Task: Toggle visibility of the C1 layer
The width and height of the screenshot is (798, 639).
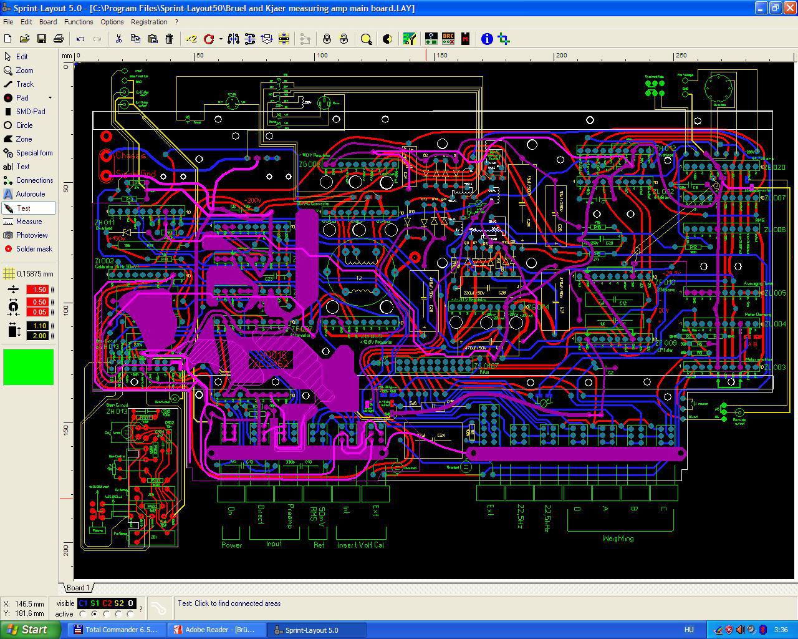Action: (83, 603)
